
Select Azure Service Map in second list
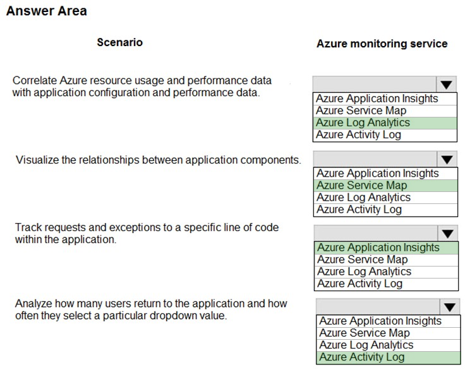tap(385, 186)
